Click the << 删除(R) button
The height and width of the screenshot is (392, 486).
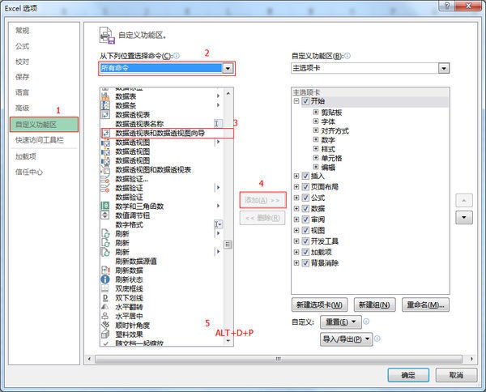click(x=262, y=218)
